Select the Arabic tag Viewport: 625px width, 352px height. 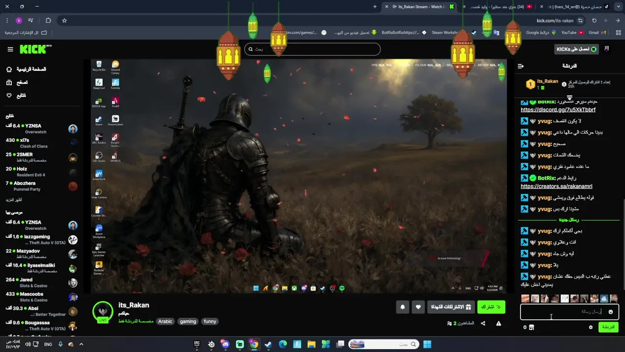[165, 321]
